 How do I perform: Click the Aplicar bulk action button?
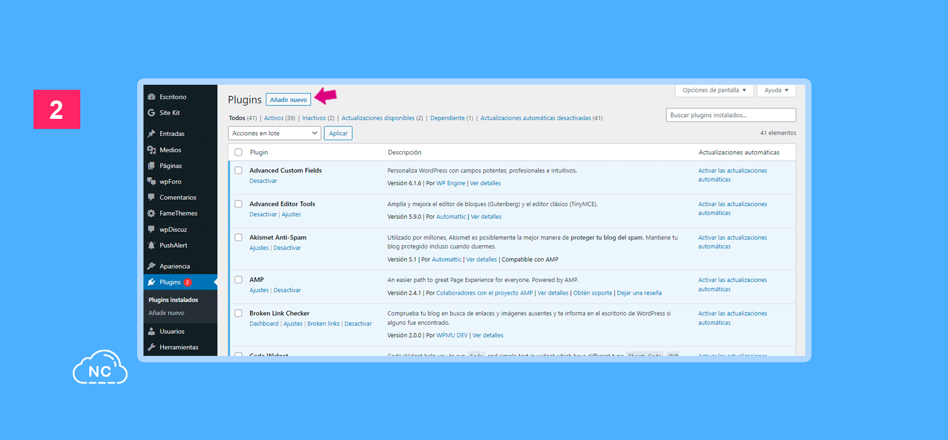(x=338, y=133)
